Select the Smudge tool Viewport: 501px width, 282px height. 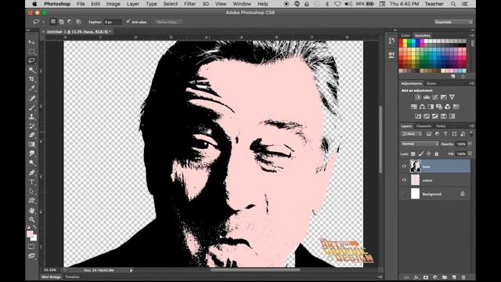(x=31, y=154)
